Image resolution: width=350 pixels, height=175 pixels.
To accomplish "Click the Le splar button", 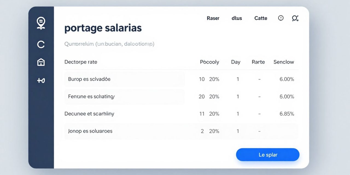I will pyautogui.click(x=268, y=154).
